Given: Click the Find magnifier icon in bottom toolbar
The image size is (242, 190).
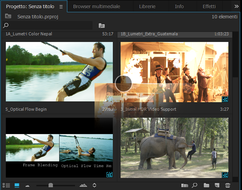Looking at the screenshot, I should pyautogui.click(x=195, y=185).
